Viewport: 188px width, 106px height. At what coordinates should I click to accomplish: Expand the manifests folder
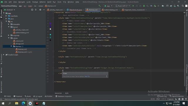tap(6, 16)
